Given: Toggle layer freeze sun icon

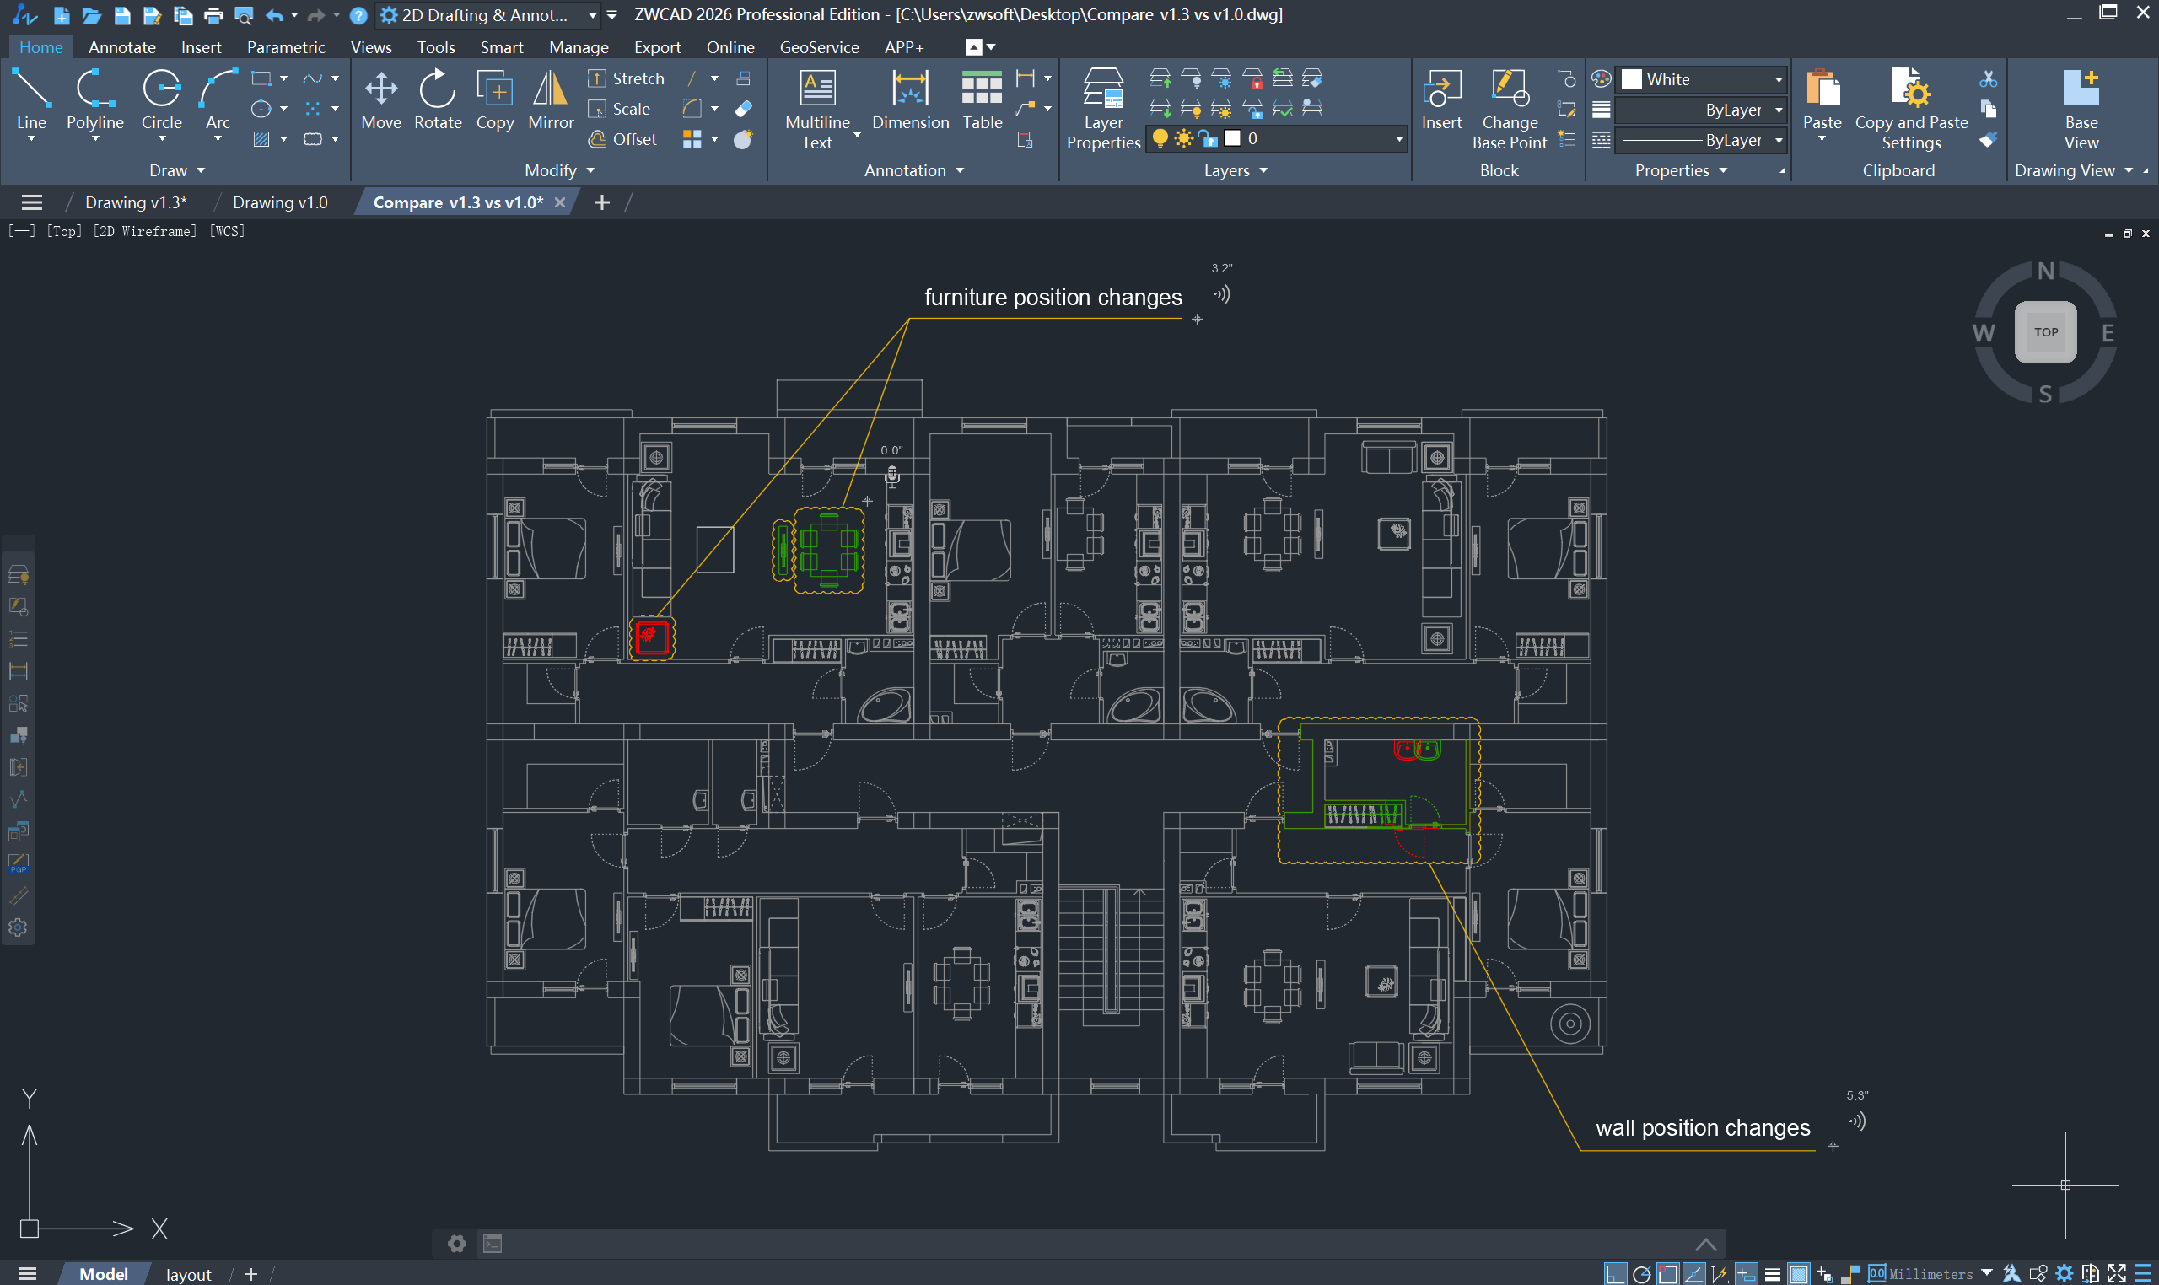Looking at the screenshot, I should click(x=1184, y=138).
